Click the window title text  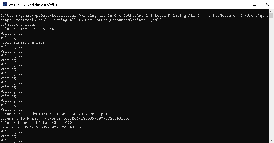click(34, 4)
